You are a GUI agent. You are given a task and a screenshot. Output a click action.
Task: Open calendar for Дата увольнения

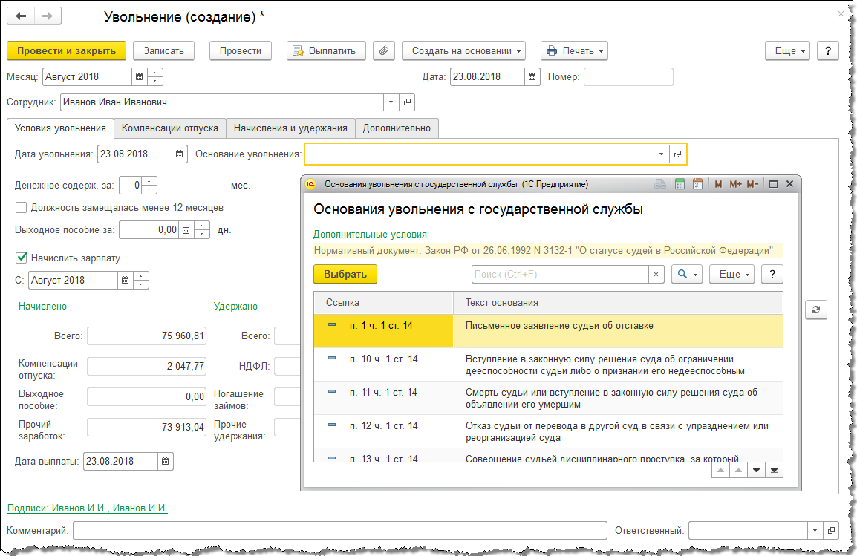pos(179,154)
